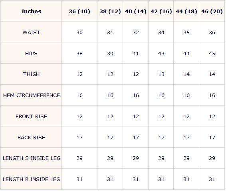Select the 36 (10) size column header
This screenshot has width=226, height=191.
click(x=79, y=12)
